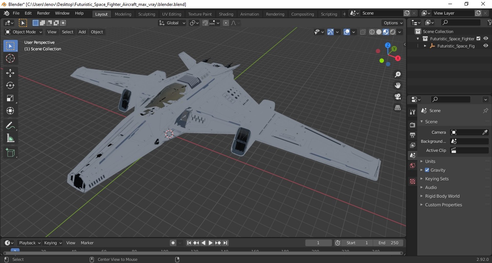Click the outliner filter funnel icon
This screenshot has width=492, height=263.
pos(489,23)
